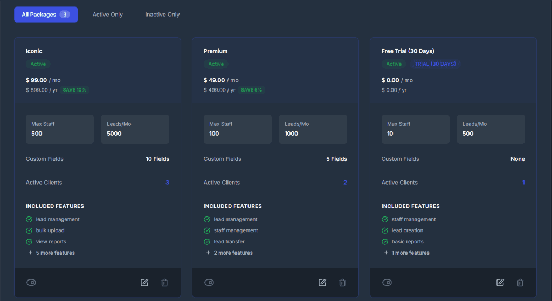Viewport: 552px width, 301px height.
Task: Delete the Free Trial package
Action: tap(520, 282)
